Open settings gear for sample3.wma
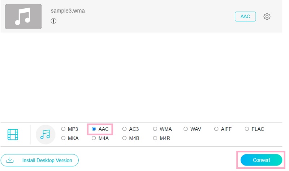 pos(267,17)
